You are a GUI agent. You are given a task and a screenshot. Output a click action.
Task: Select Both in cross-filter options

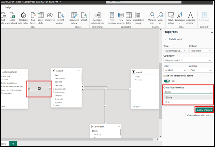[168, 102]
